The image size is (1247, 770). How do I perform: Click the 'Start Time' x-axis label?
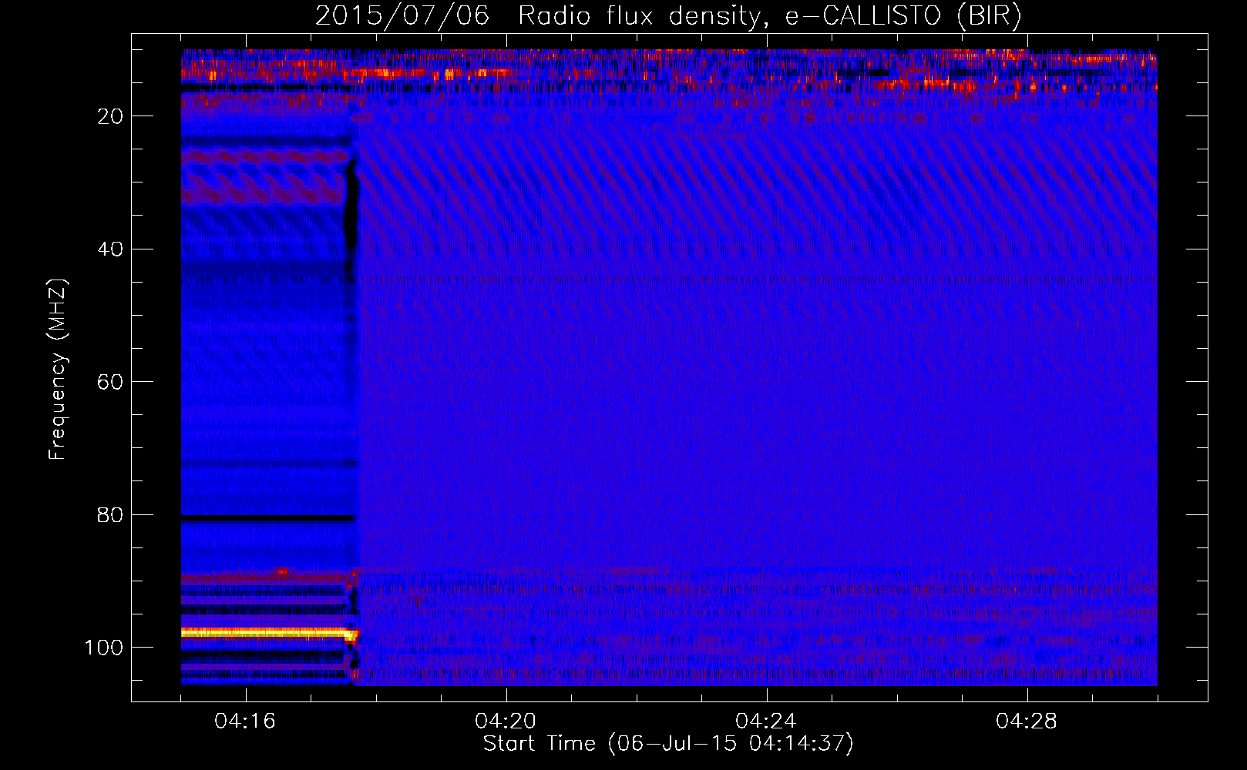(668, 744)
